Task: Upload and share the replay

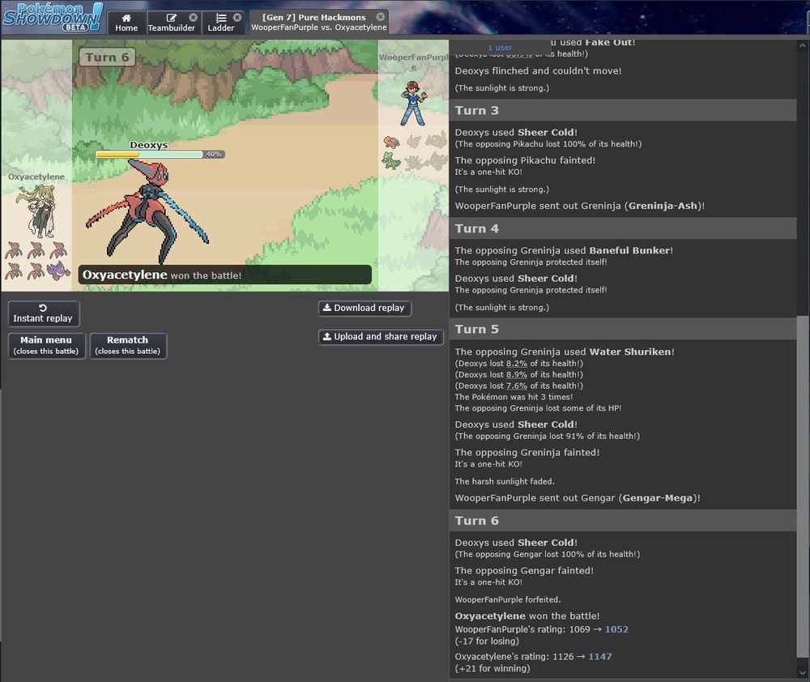Action: tap(381, 337)
